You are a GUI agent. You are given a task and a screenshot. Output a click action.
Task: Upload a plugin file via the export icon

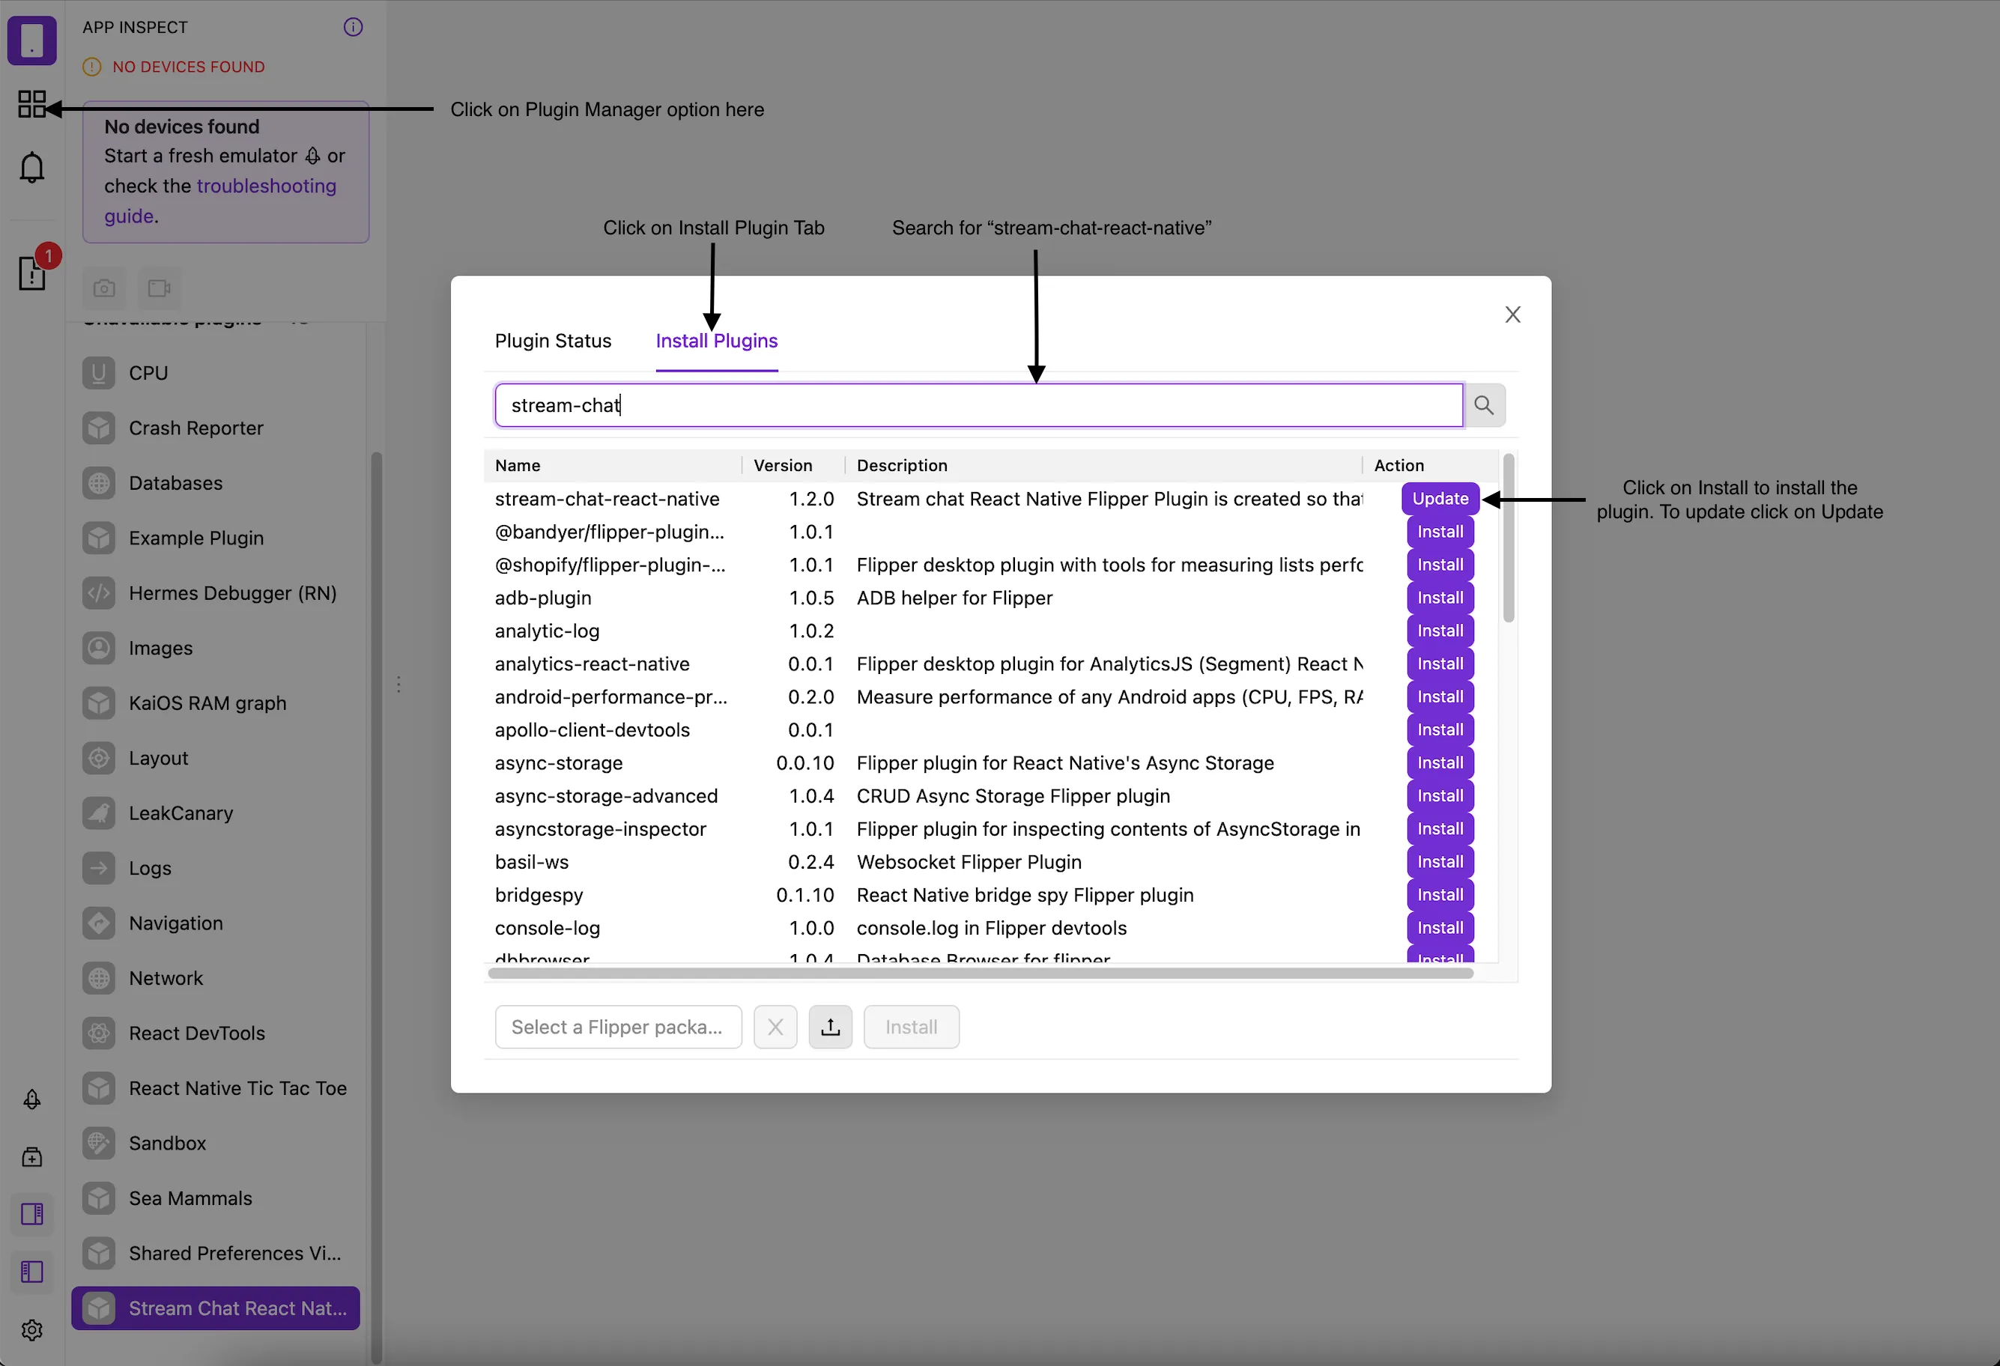pos(830,1026)
